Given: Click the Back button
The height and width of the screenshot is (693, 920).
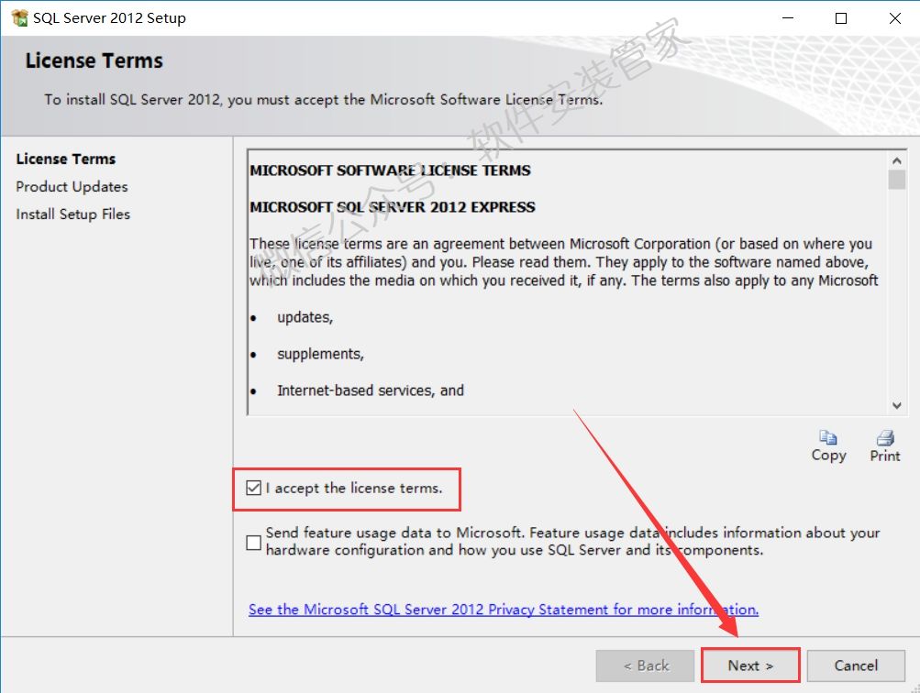Looking at the screenshot, I should point(646,665).
